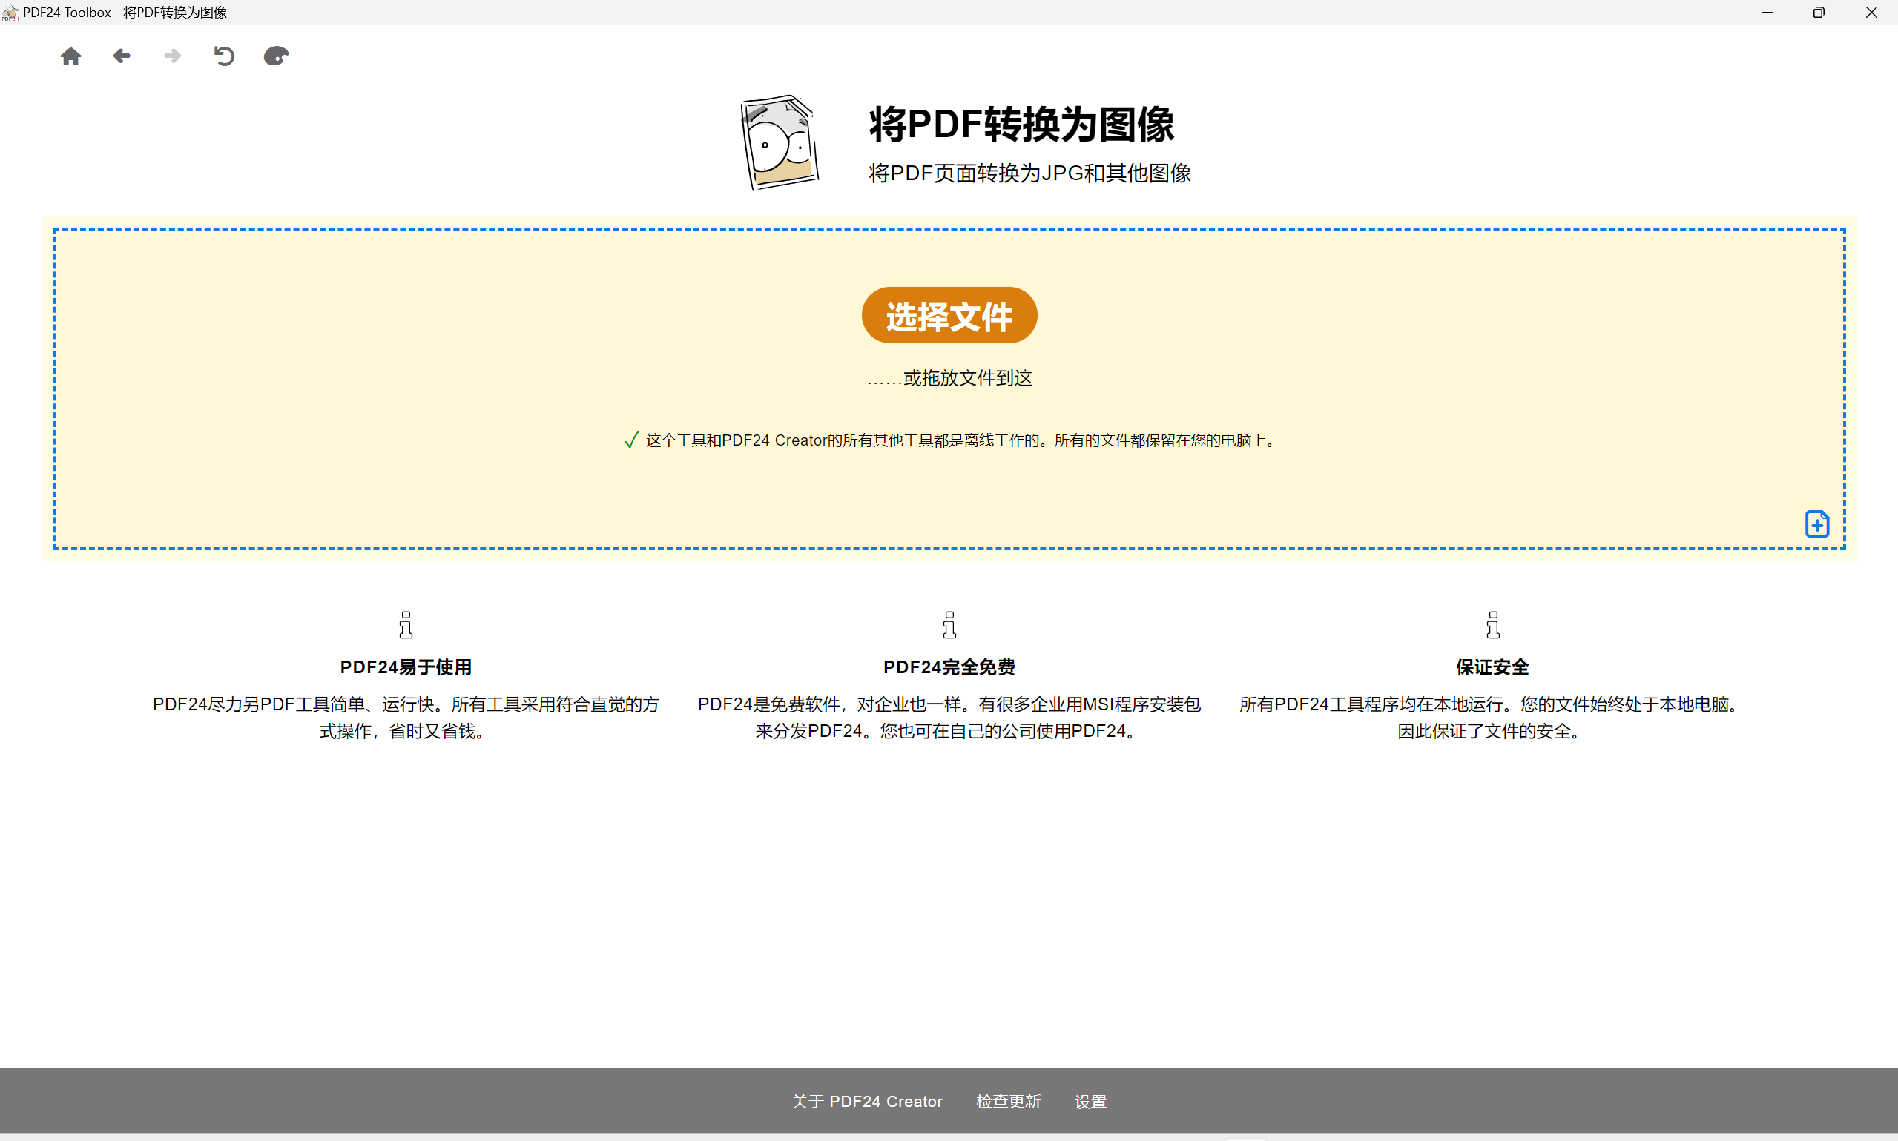This screenshot has height=1141, width=1898.
Task: Click the 保证安全 heading
Action: click(1493, 667)
